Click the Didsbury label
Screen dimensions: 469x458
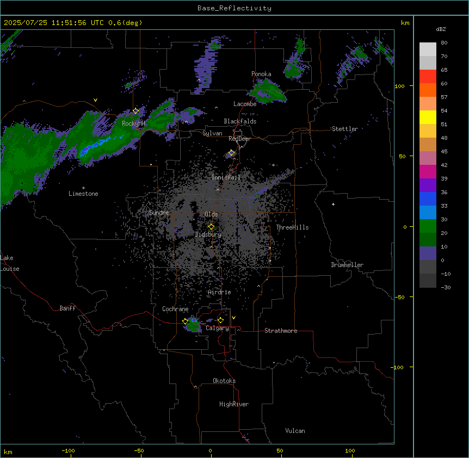click(208, 234)
